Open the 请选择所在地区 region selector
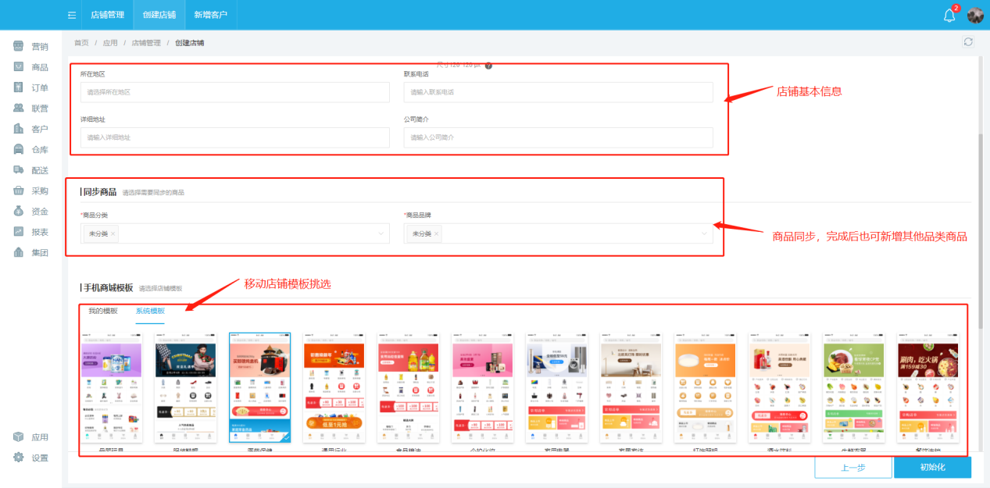The height and width of the screenshot is (488, 990). coord(234,92)
